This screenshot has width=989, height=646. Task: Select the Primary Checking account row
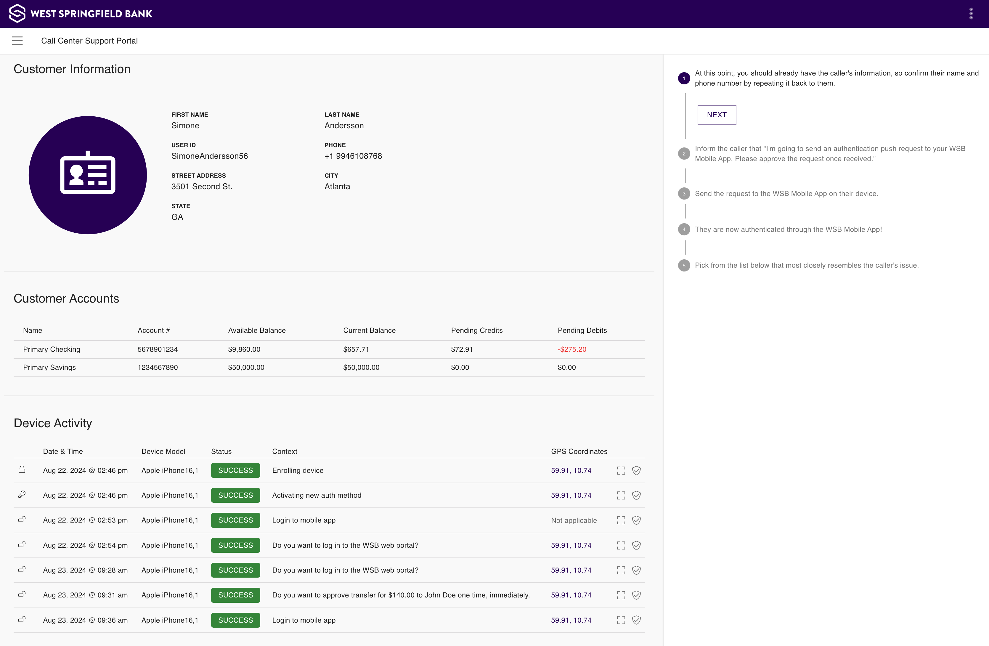[52, 349]
